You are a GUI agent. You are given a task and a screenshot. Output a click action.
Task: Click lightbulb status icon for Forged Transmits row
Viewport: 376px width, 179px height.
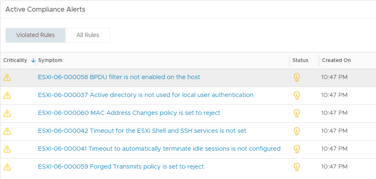pyautogui.click(x=297, y=167)
